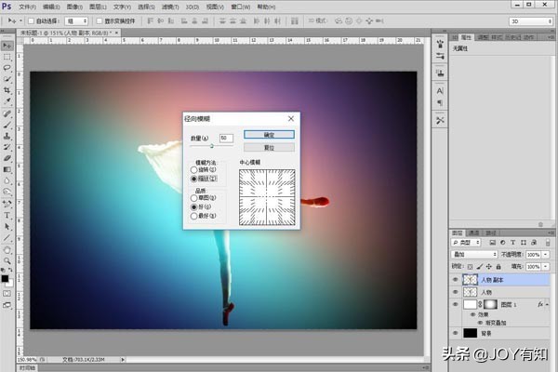Click the 复位 button in dialog
The width and height of the screenshot is (558, 372).
click(x=269, y=147)
